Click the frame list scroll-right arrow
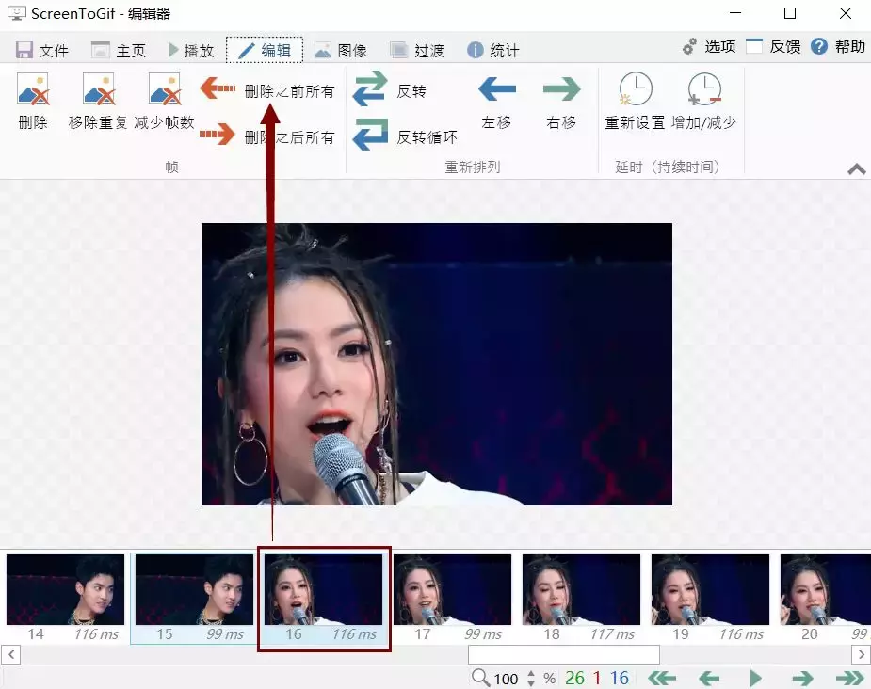This screenshot has width=871, height=689. pyautogui.click(x=861, y=654)
